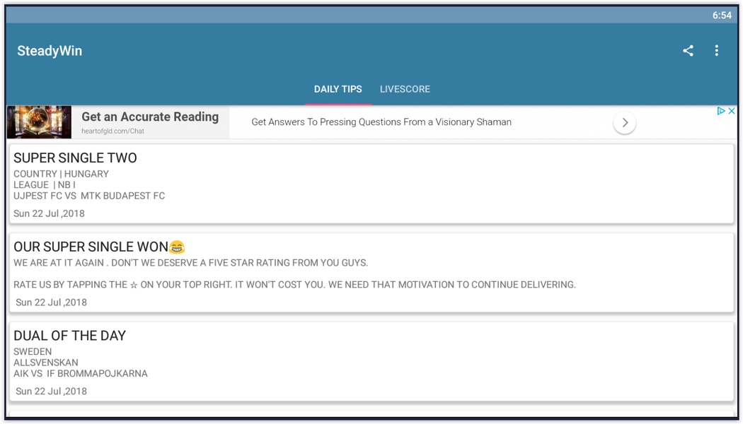The height and width of the screenshot is (424, 743).
Task: Click the SteadyWin app title
Action: click(50, 51)
